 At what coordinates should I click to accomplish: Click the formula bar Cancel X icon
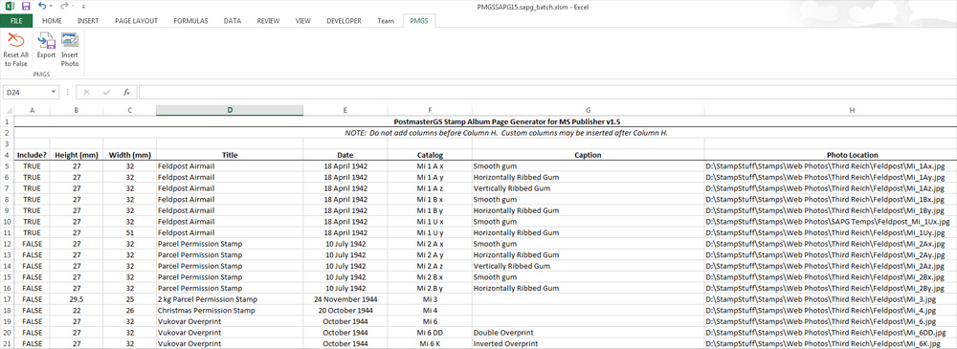point(87,92)
